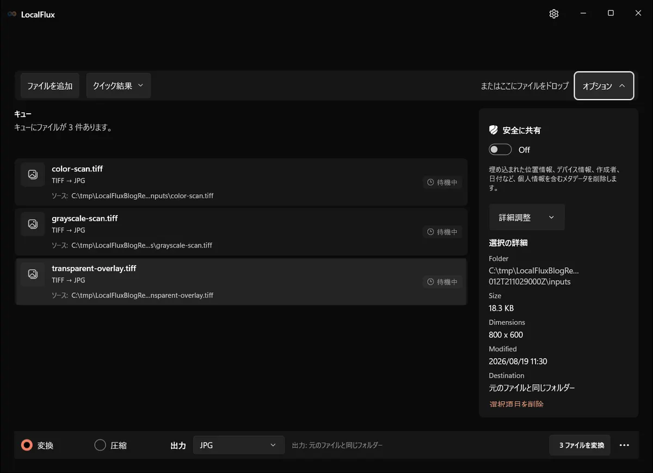The image size is (653, 473).
Task: Click the 出力: 元のファイルと同じフォルダー label at bottom
Action: point(337,445)
